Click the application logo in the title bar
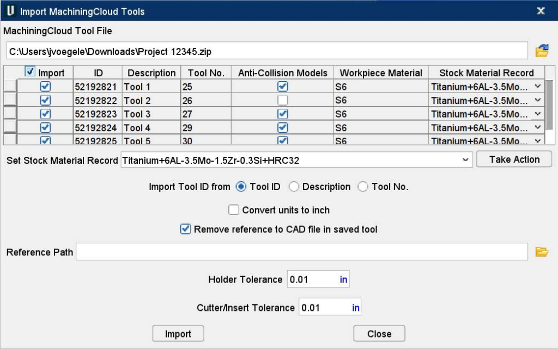 [x=11, y=11]
